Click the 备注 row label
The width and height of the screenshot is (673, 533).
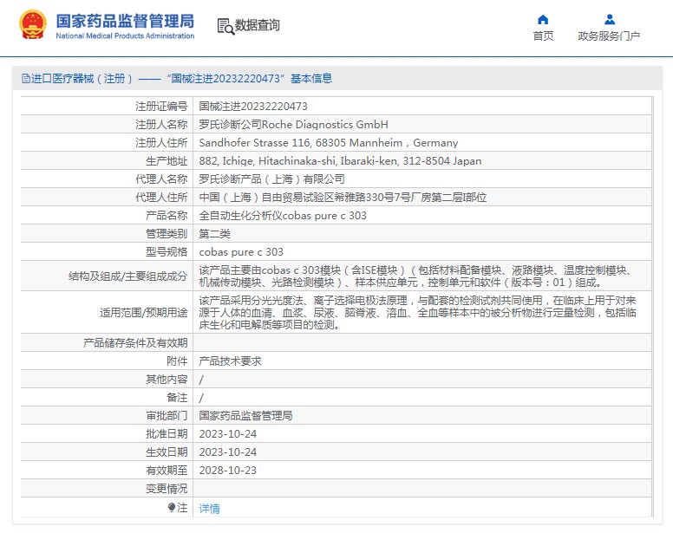tap(177, 398)
